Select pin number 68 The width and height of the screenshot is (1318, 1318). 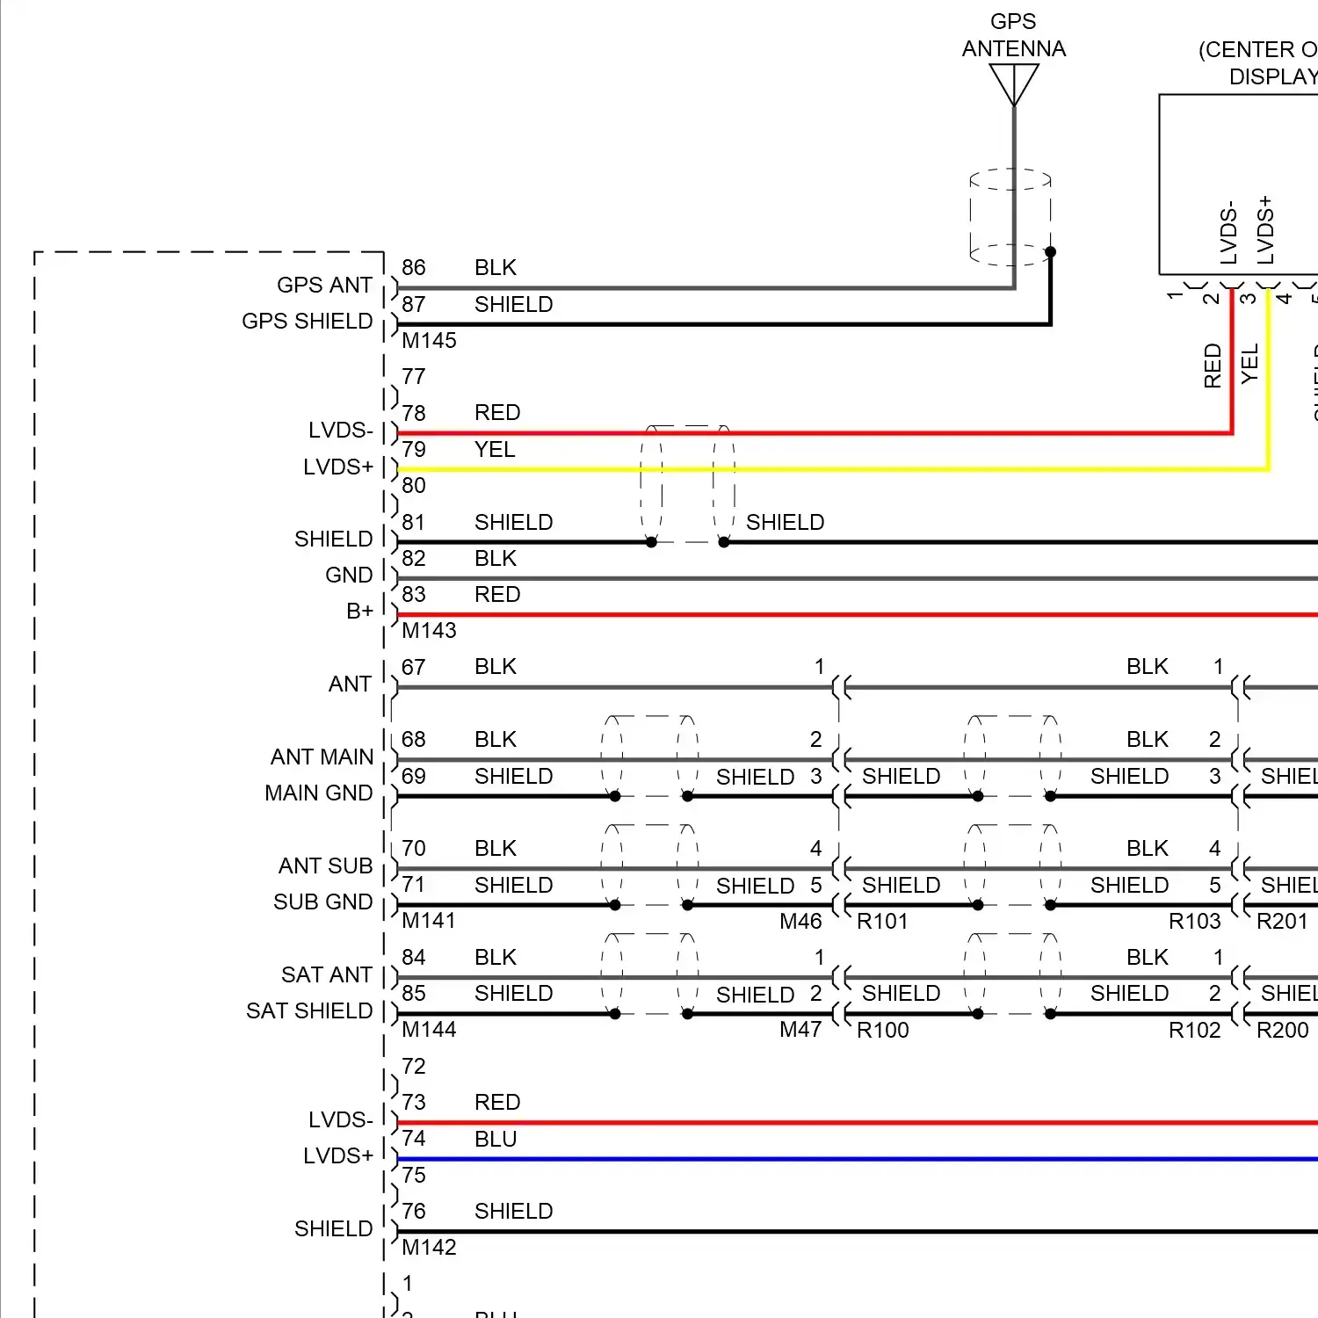click(413, 739)
